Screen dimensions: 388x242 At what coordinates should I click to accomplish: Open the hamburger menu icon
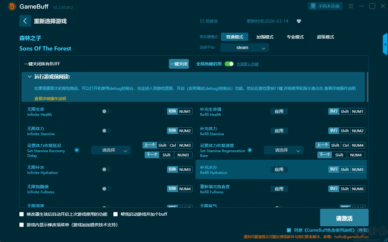point(351,6)
